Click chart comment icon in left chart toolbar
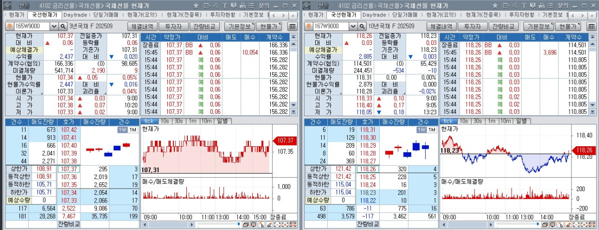599x230 pixels. (x=253, y=225)
